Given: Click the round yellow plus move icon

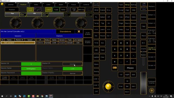Looking at the screenshot, I should click(152, 91).
